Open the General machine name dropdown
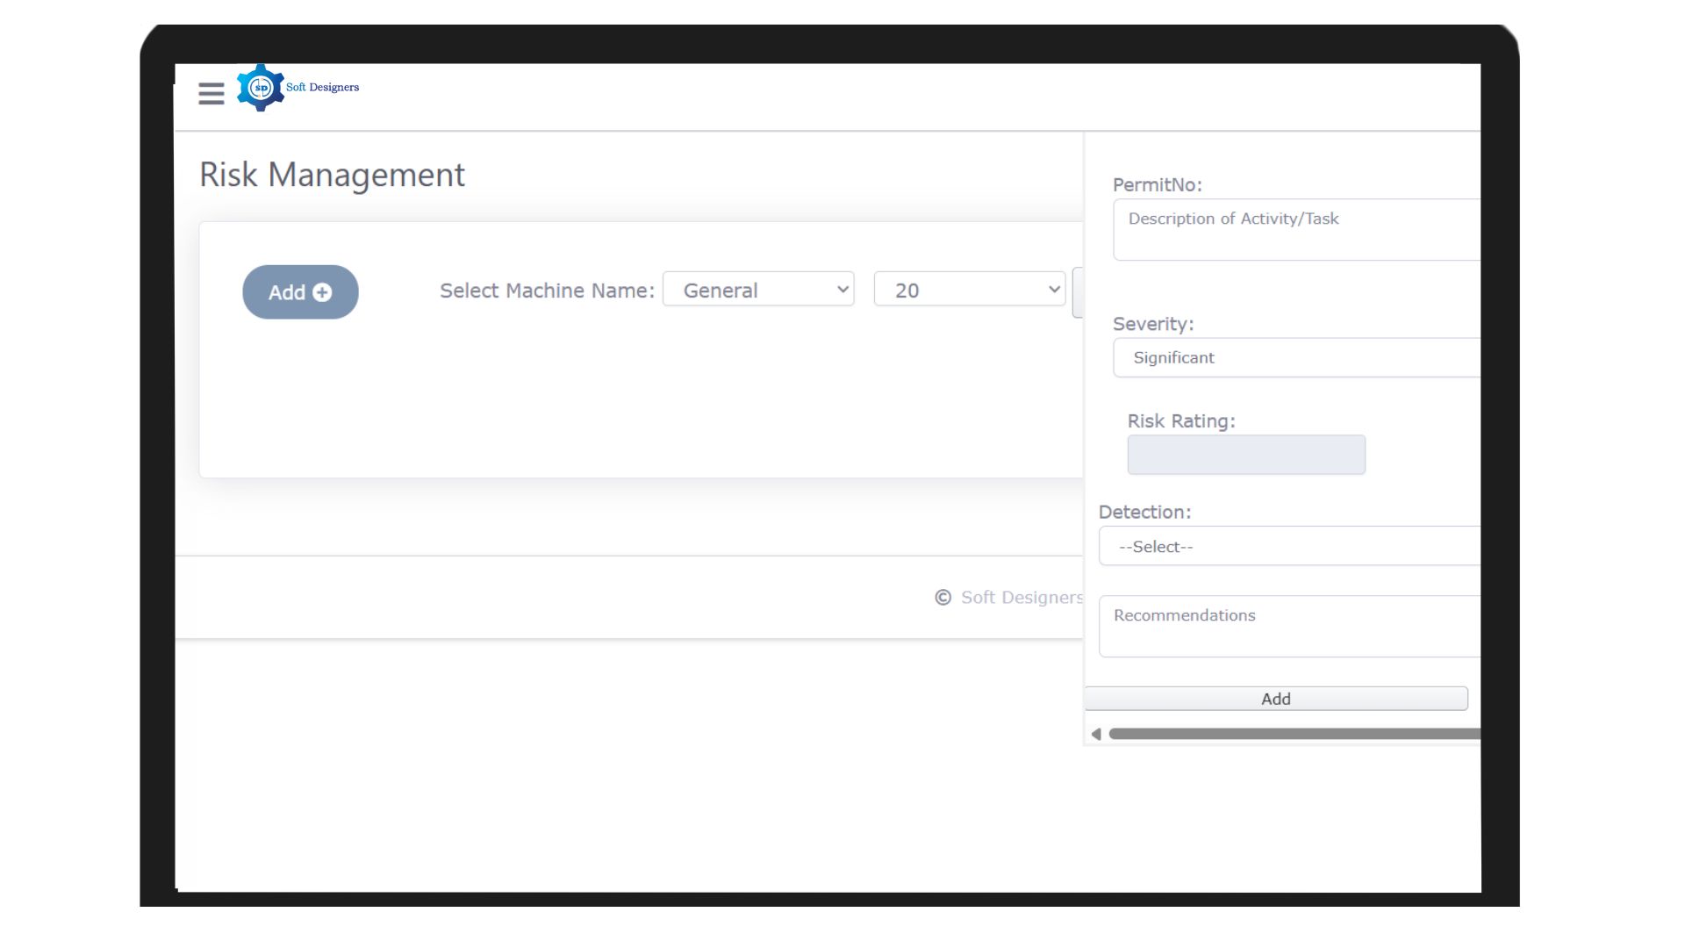The height and width of the screenshot is (948, 1685). tap(758, 290)
